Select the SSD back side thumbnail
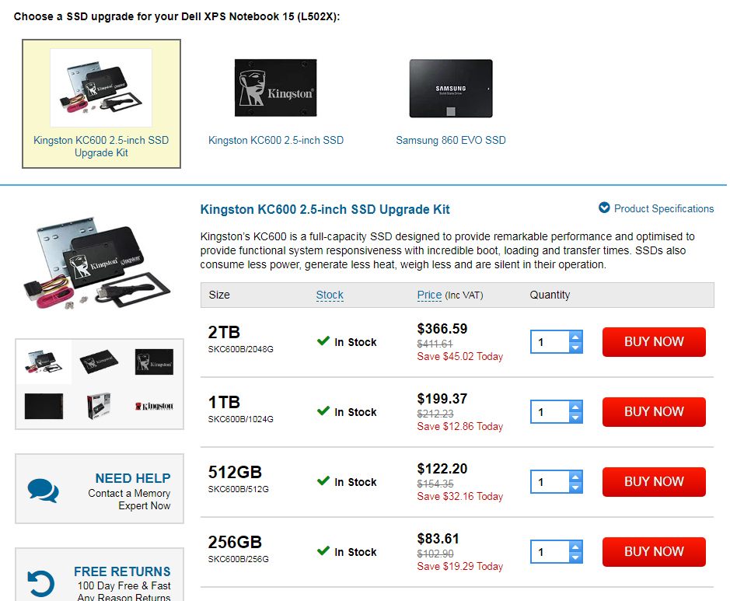 point(44,406)
